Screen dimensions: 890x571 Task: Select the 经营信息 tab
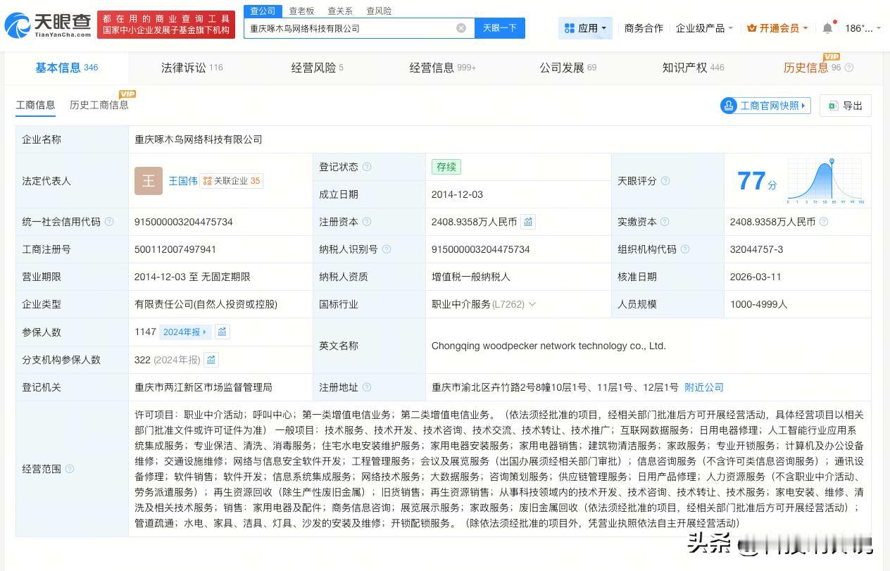click(x=442, y=68)
